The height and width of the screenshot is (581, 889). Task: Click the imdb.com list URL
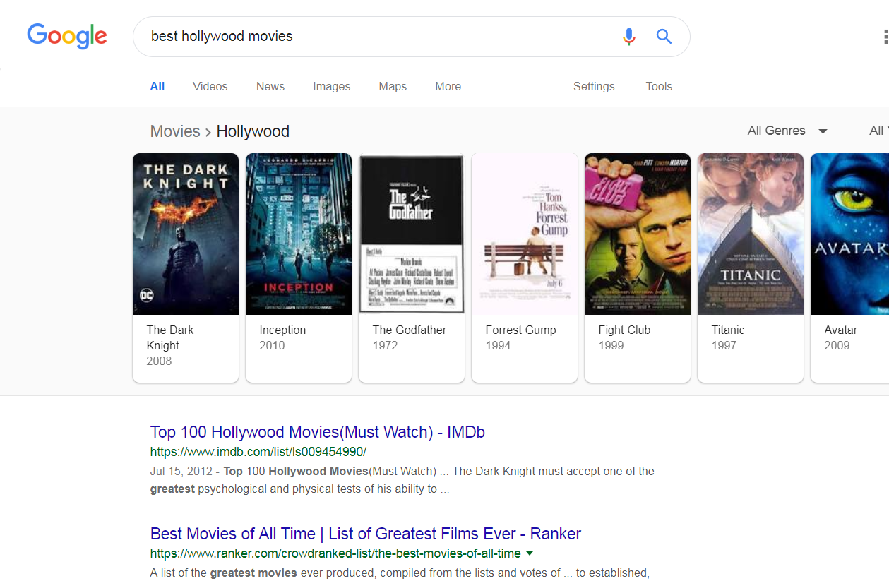pyautogui.click(x=258, y=452)
